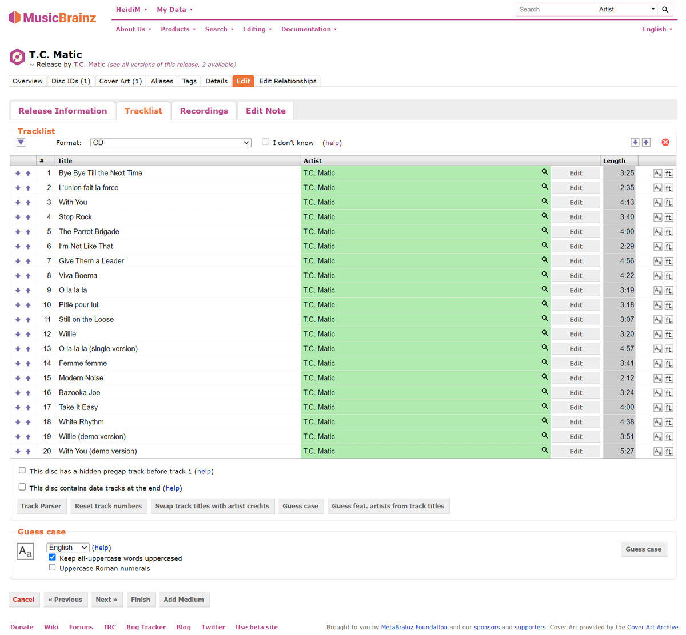Check 'This disc contains data tracks' box

coord(22,487)
